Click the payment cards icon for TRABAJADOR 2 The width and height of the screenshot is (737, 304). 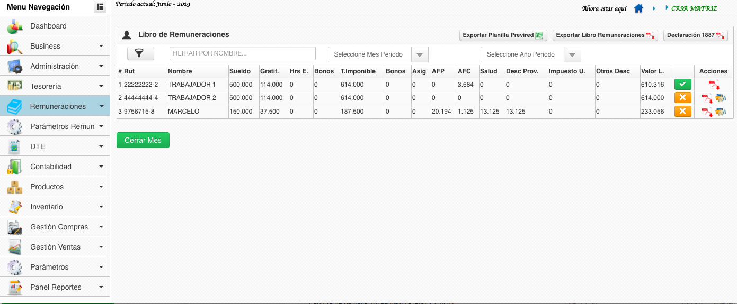(x=720, y=98)
